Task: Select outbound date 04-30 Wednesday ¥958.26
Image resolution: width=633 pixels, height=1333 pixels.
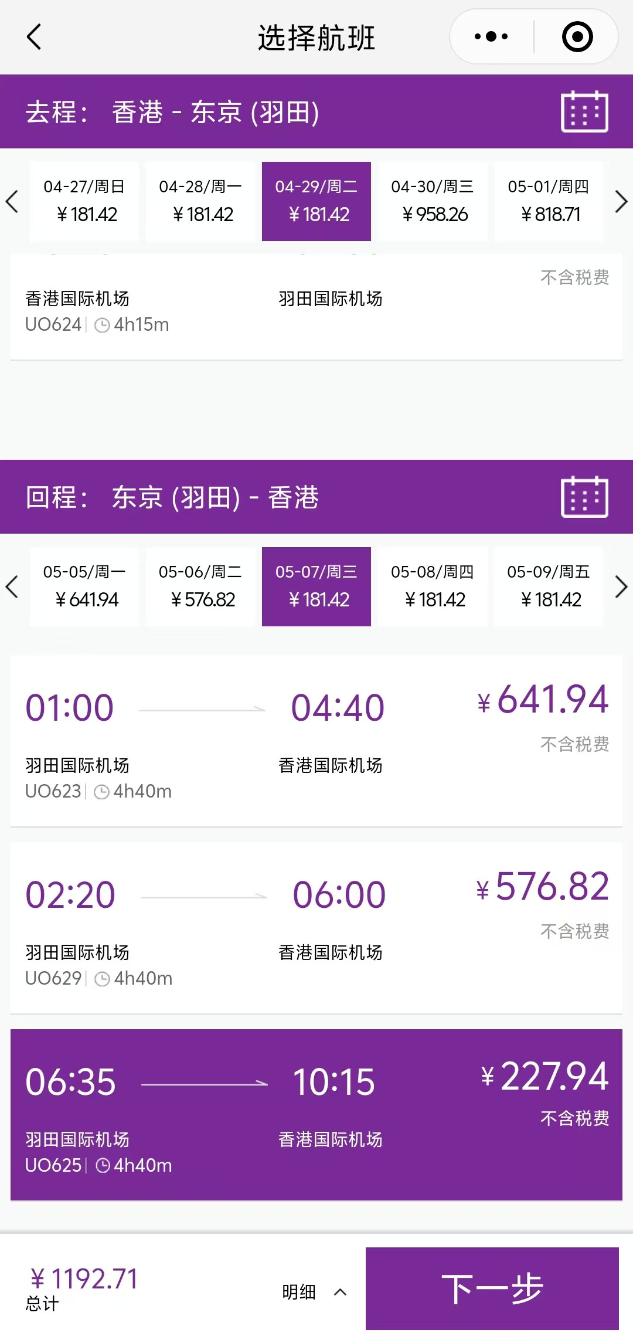Action: tap(433, 201)
